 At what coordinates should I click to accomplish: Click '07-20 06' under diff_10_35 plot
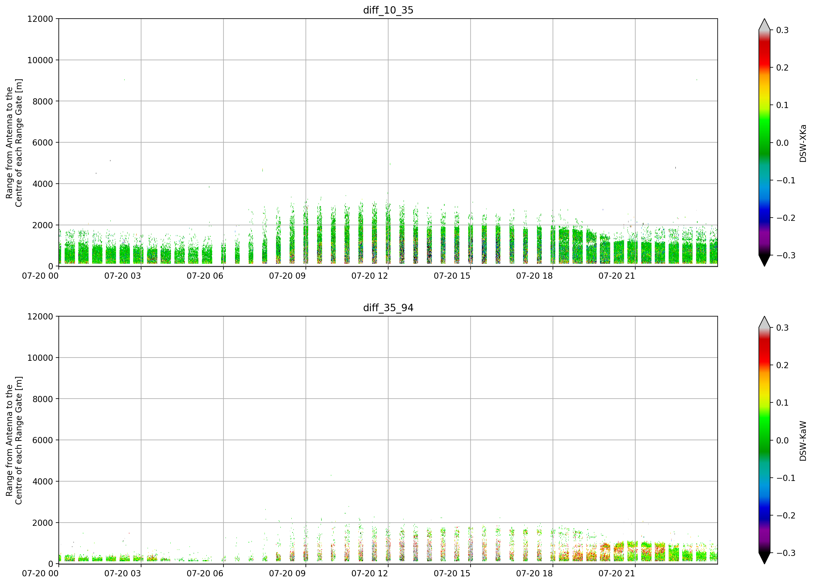pos(205,276)
